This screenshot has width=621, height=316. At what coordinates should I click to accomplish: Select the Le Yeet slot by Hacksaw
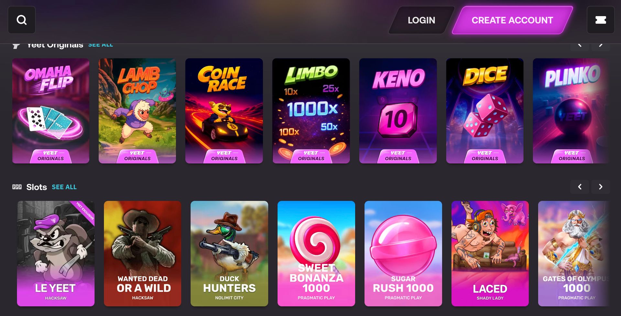(x=56, y=254)
